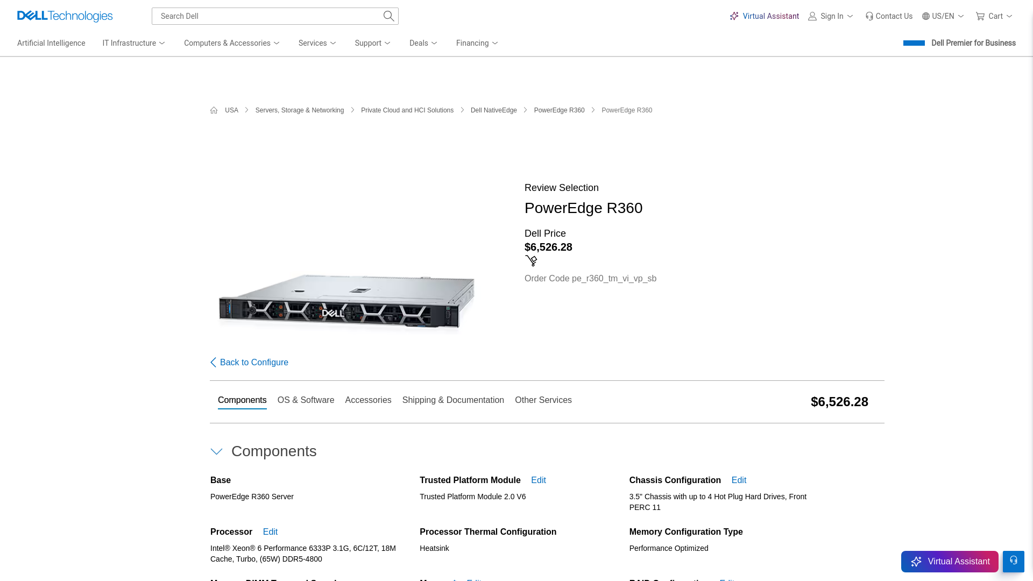Viewport: 1033px width, 581px height.
Task: Click the shipping cart icon under price
Action: click(x=531, y=261)
